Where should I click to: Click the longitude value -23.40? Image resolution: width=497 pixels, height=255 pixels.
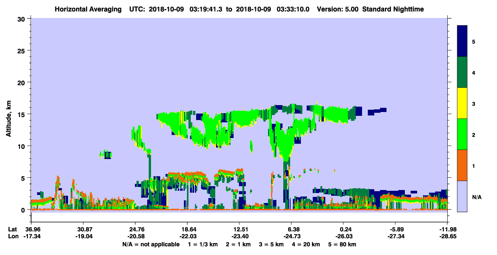(239, 237)
